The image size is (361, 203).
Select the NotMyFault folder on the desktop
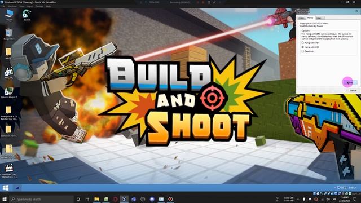9,113
